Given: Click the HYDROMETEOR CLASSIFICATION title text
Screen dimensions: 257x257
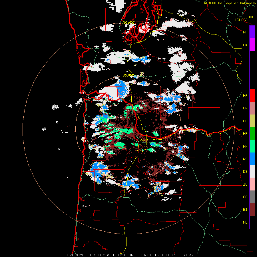Looking at the screenshot, I should (x=100, y=255).
